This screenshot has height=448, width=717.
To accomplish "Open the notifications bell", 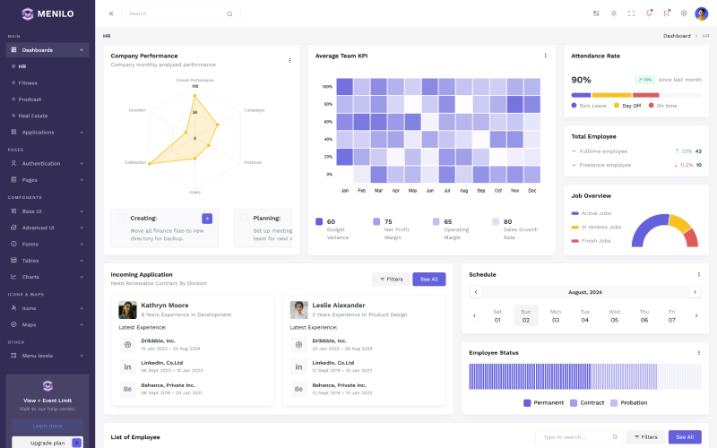I will (x=649, y=13).
